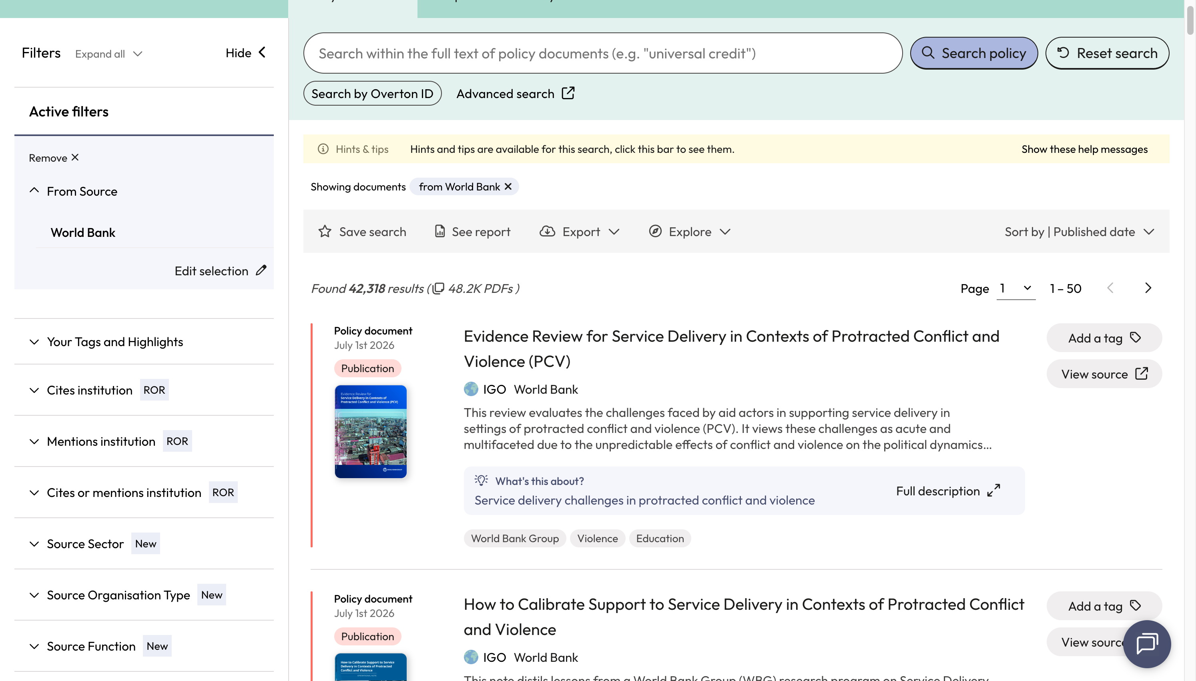Click the World Bank Group topic tag

click(x=514, y=538)
